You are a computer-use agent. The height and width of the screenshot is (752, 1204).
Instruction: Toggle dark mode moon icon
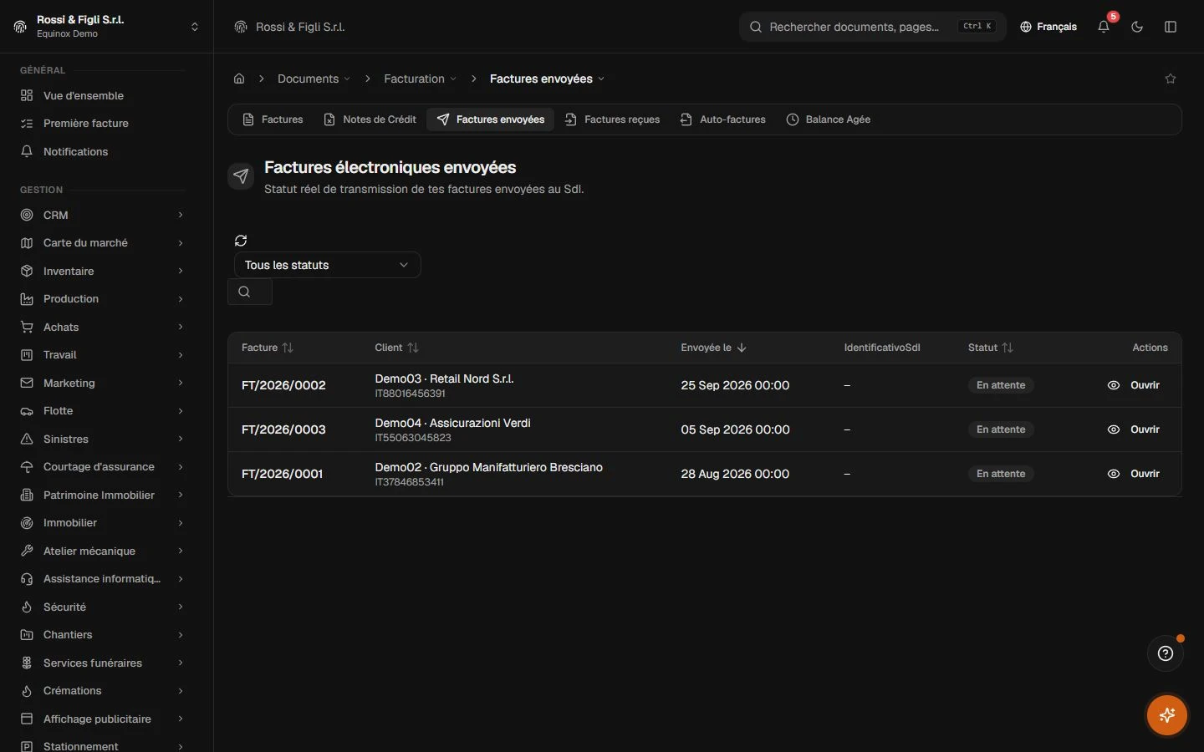coord(1137,27)
